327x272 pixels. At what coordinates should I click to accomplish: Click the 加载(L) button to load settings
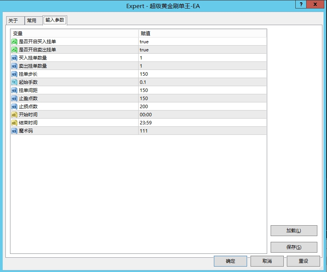tap(295, 230)
